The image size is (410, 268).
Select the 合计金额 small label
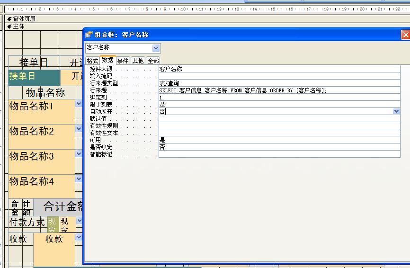coord(21,207)
